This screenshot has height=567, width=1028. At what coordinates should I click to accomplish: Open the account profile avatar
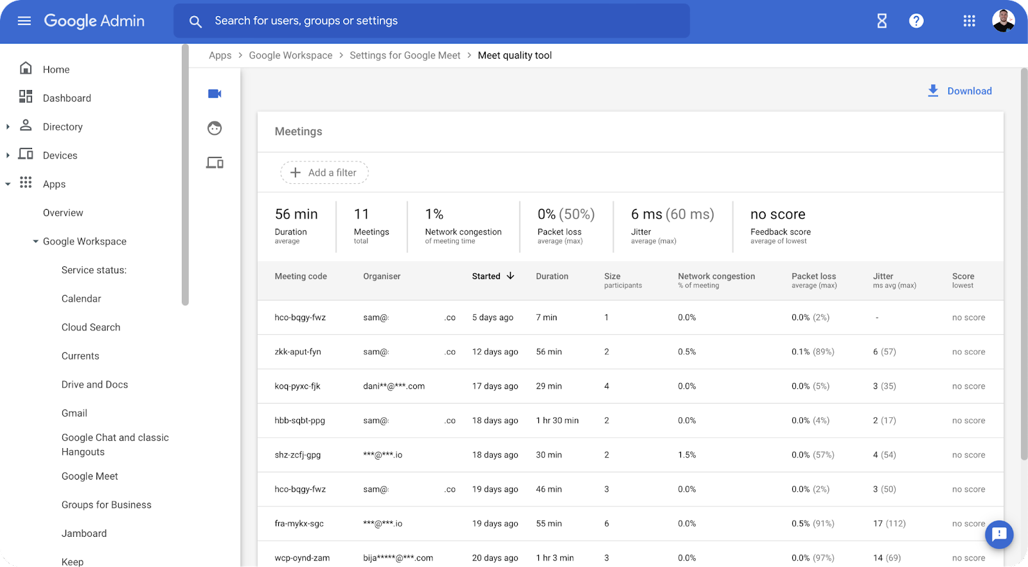1004,21
